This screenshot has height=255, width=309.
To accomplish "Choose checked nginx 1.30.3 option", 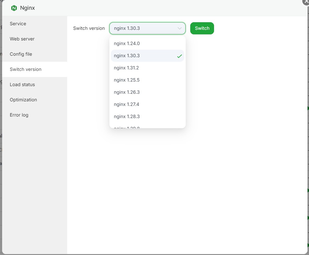I will point(147,56).
